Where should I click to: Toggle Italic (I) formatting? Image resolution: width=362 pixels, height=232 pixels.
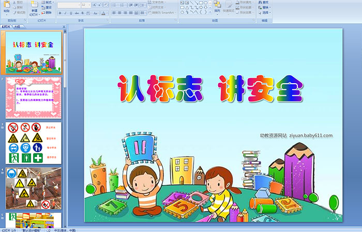(66, 13)
